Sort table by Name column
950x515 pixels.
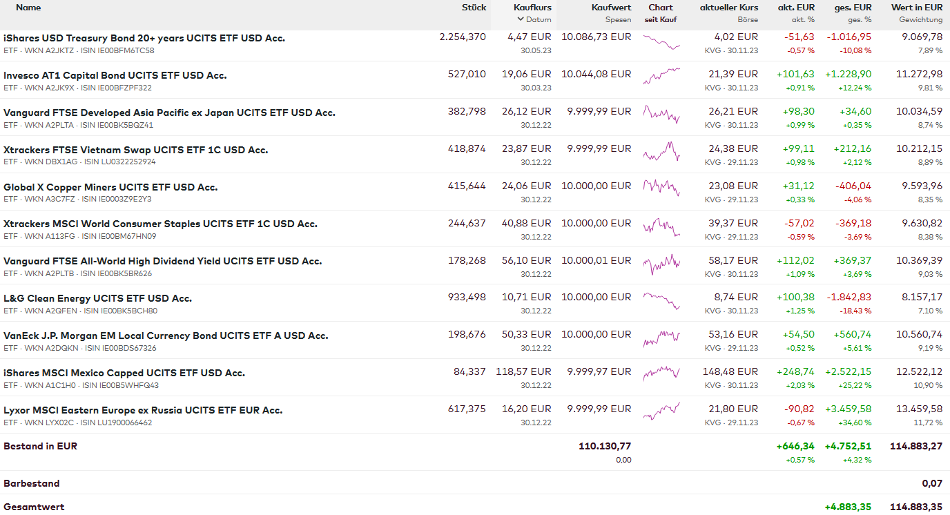coord(28,8)
